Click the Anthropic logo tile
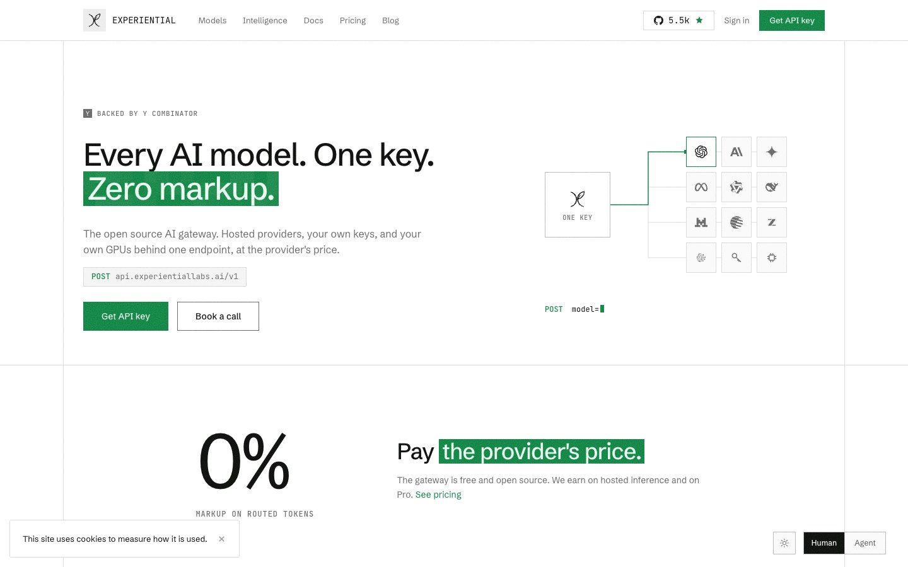 coord(736,152)
